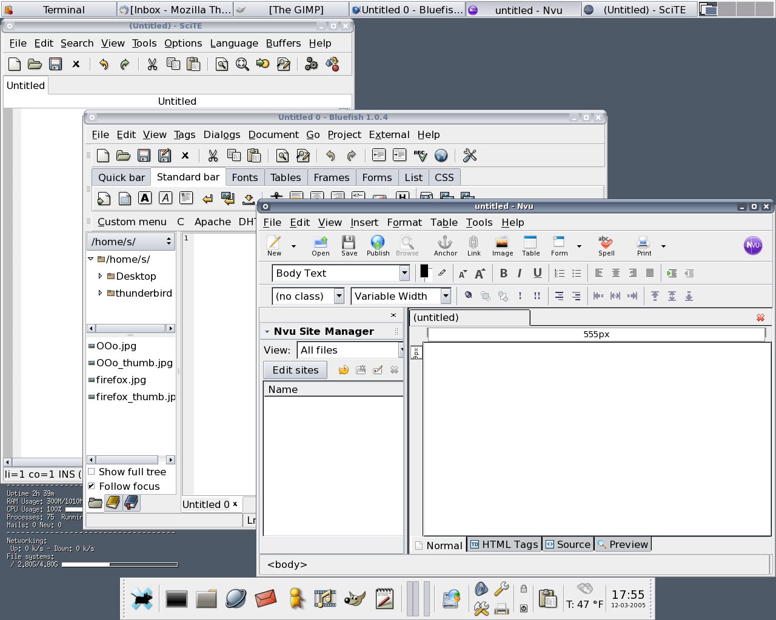Open the mail envelope launcher in the panel

(266, 599)
